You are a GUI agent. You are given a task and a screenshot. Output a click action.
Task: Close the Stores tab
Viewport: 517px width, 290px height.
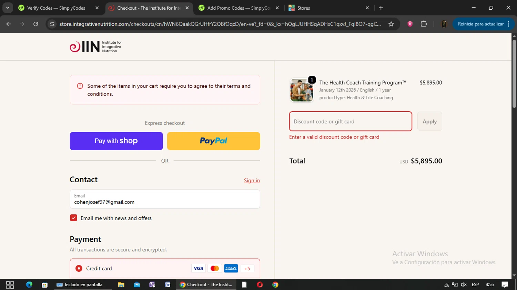point(367,8)
